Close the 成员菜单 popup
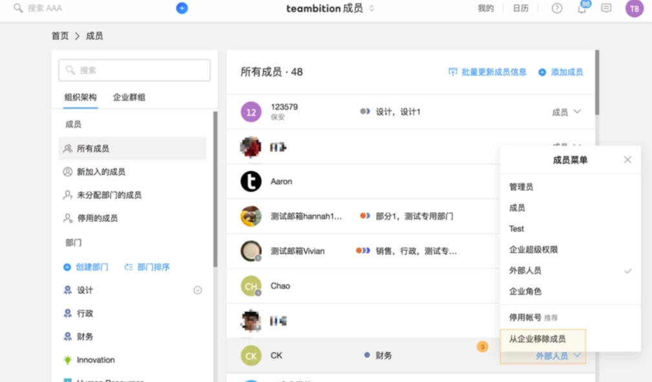The image size is (652, 382). 627,160
